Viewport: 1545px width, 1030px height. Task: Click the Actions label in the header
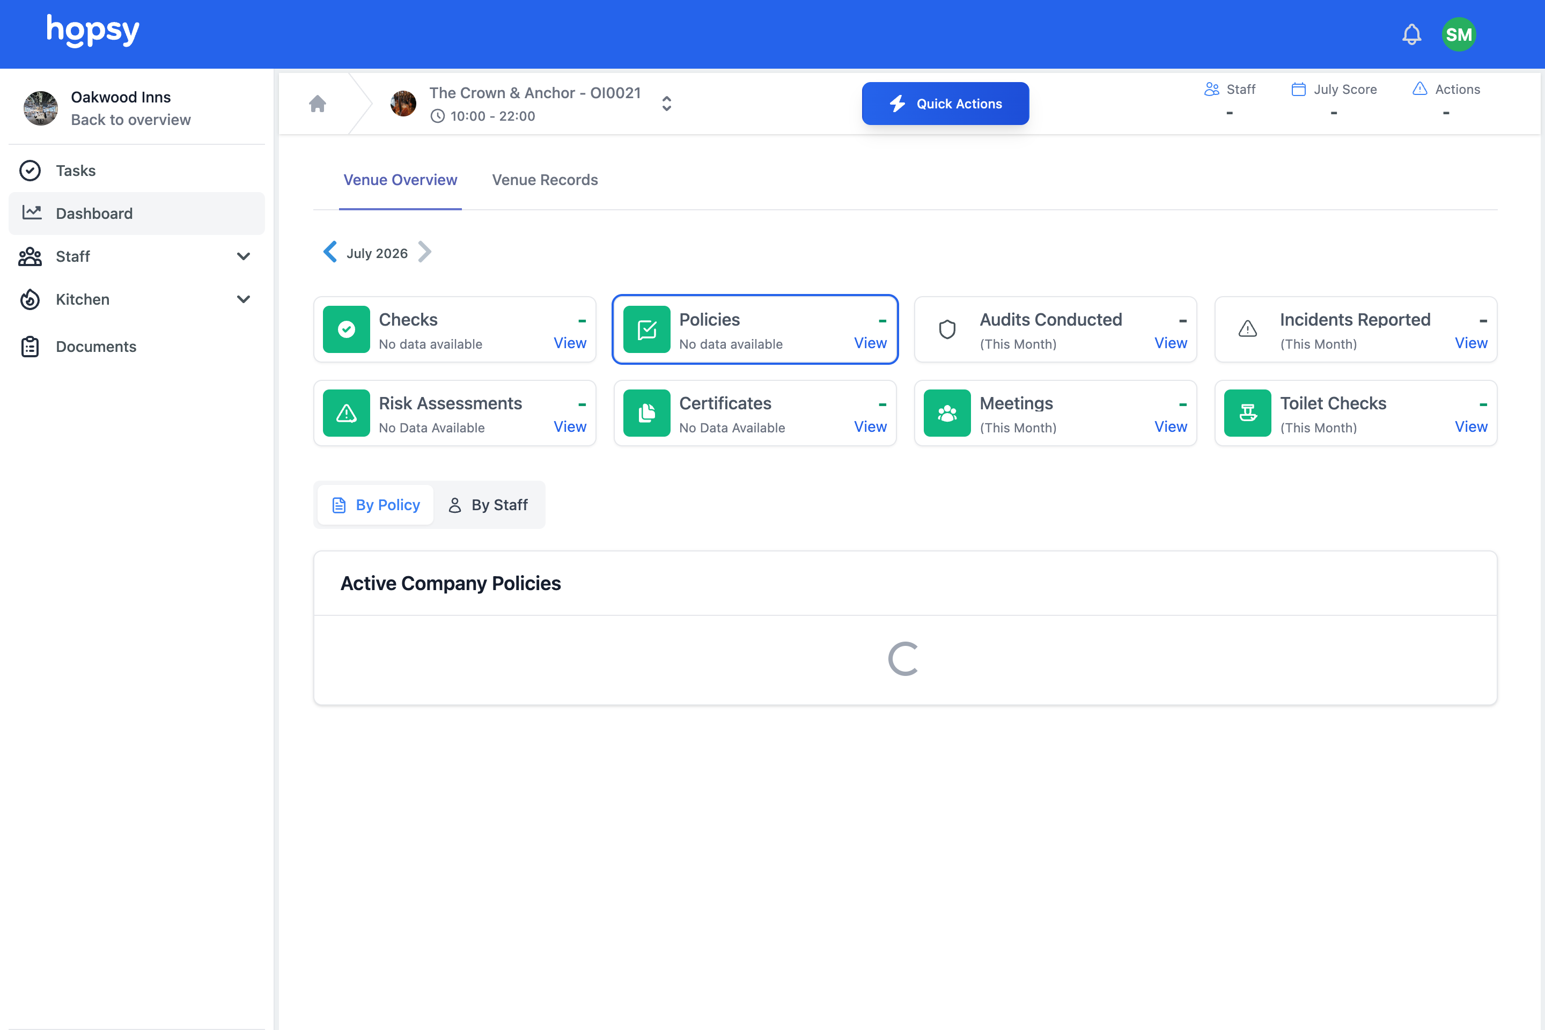[x=1457, y=90]
